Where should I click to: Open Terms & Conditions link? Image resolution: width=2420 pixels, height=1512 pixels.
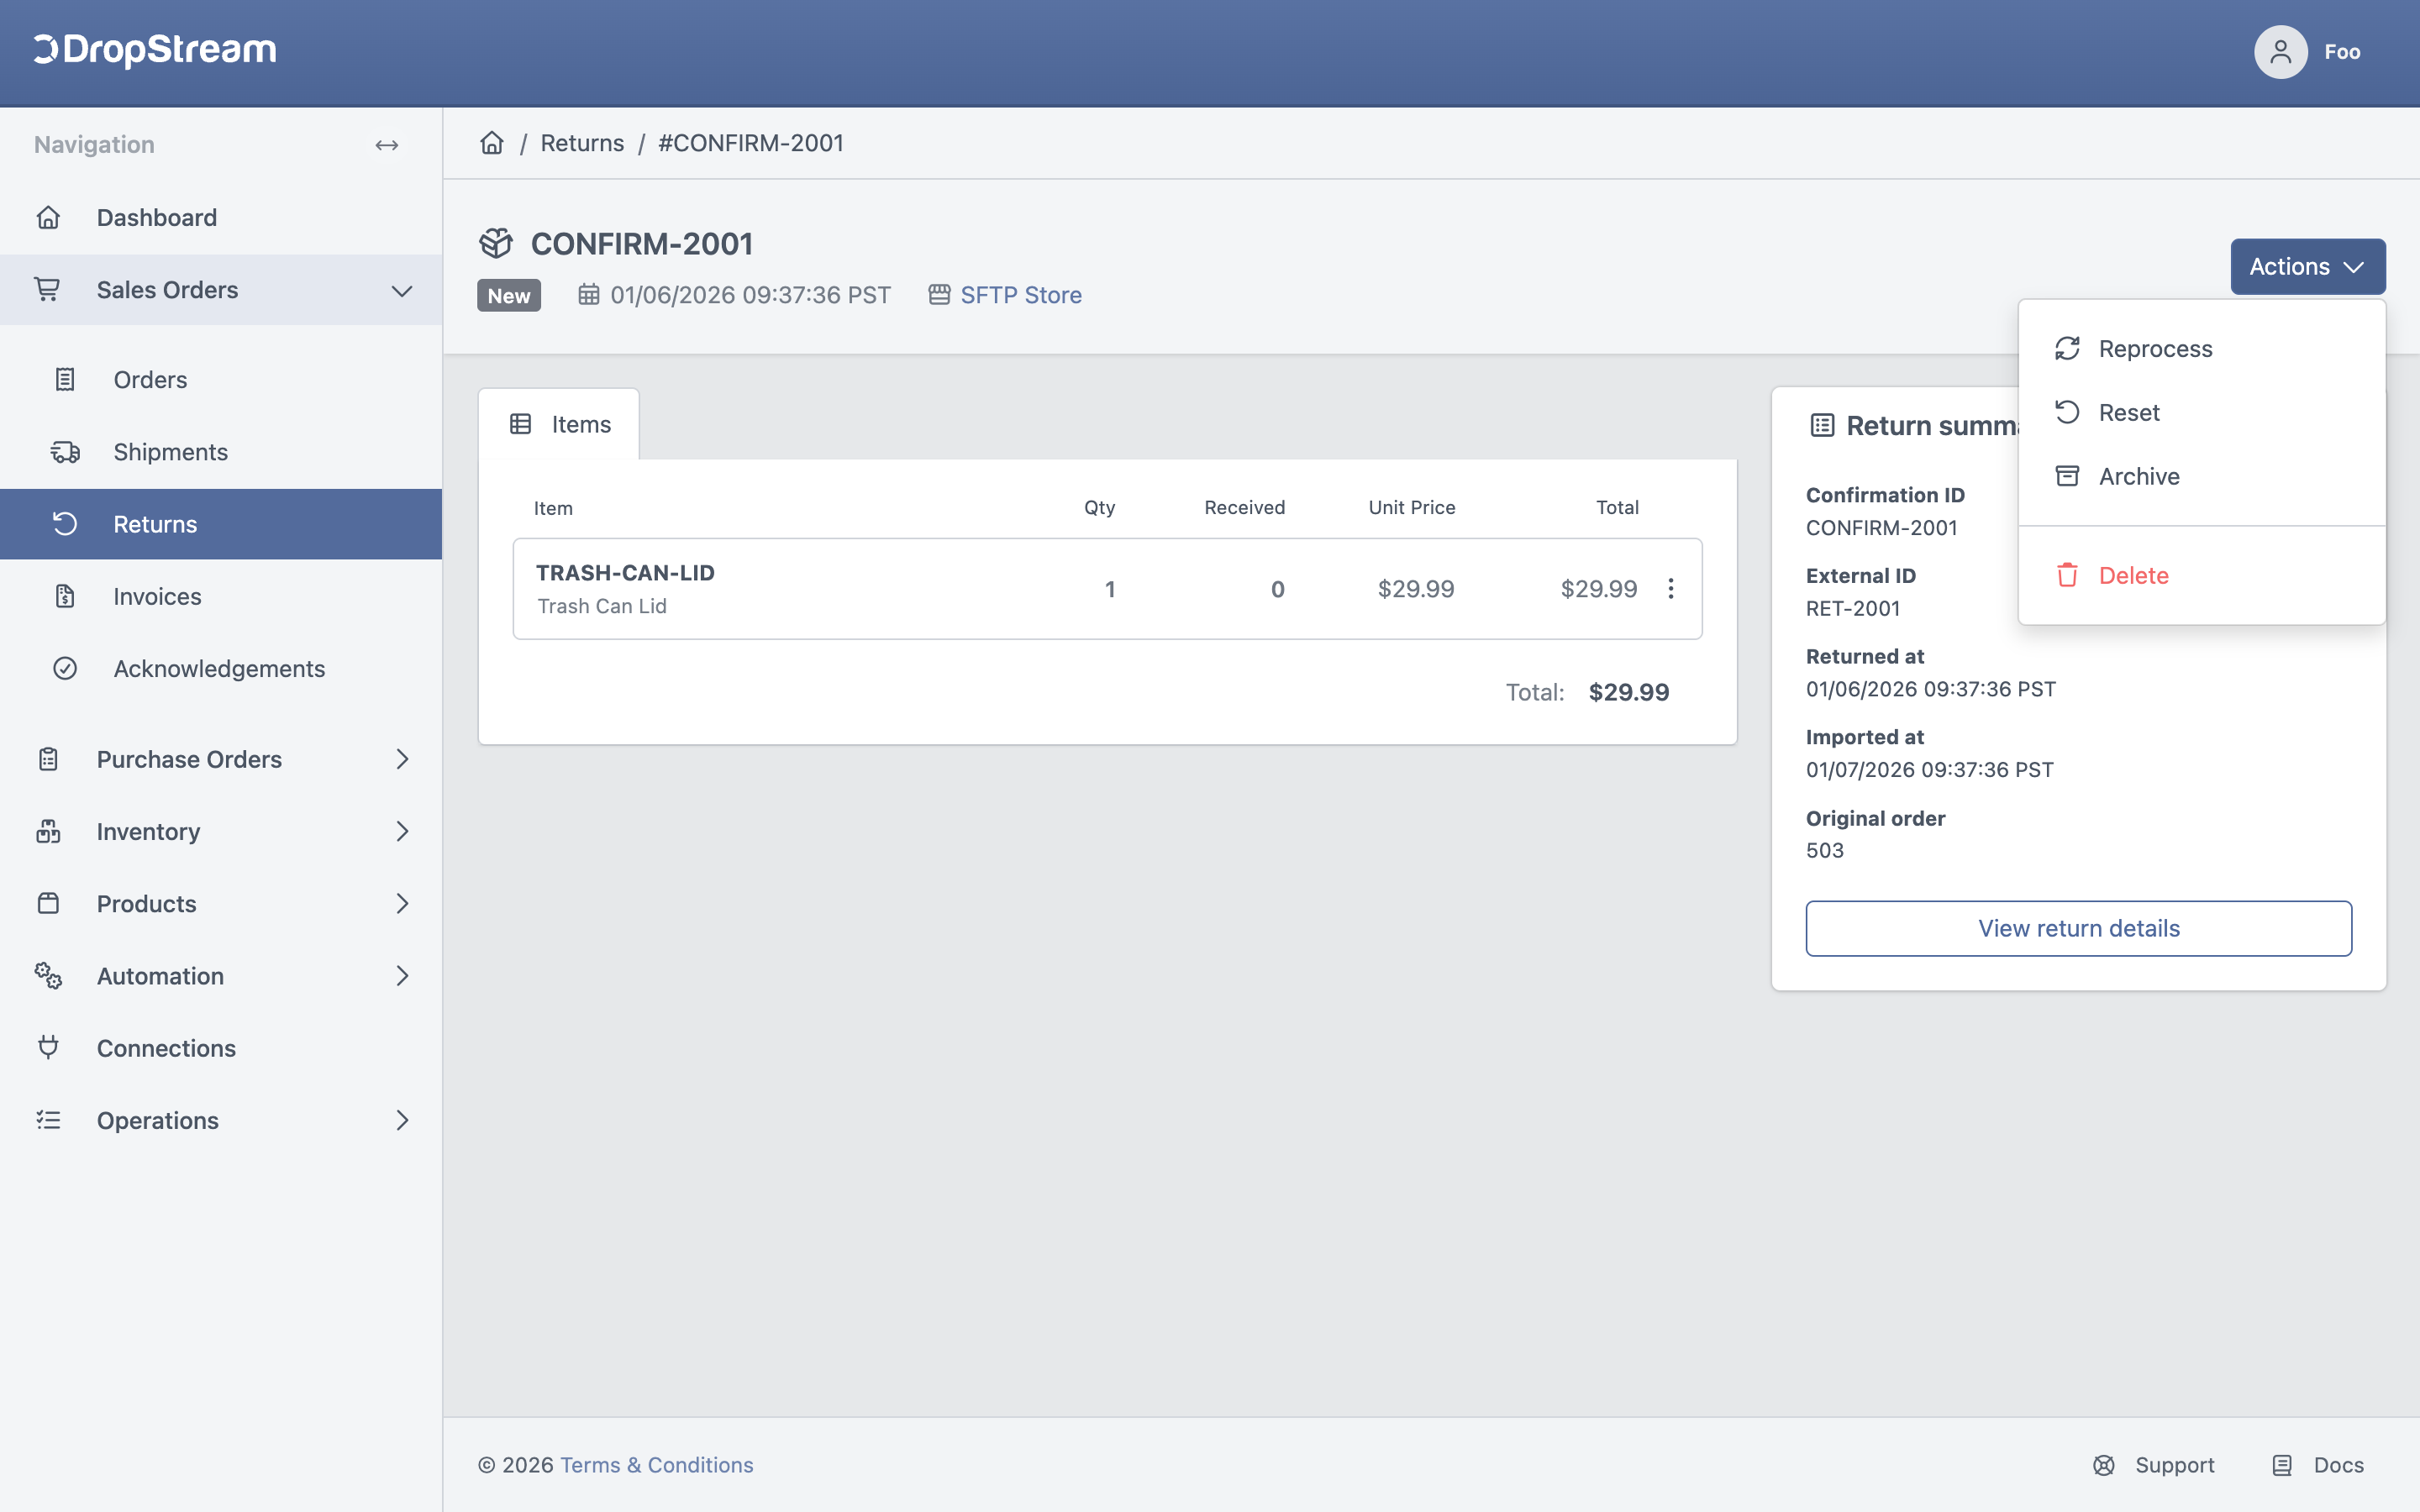657,1465
